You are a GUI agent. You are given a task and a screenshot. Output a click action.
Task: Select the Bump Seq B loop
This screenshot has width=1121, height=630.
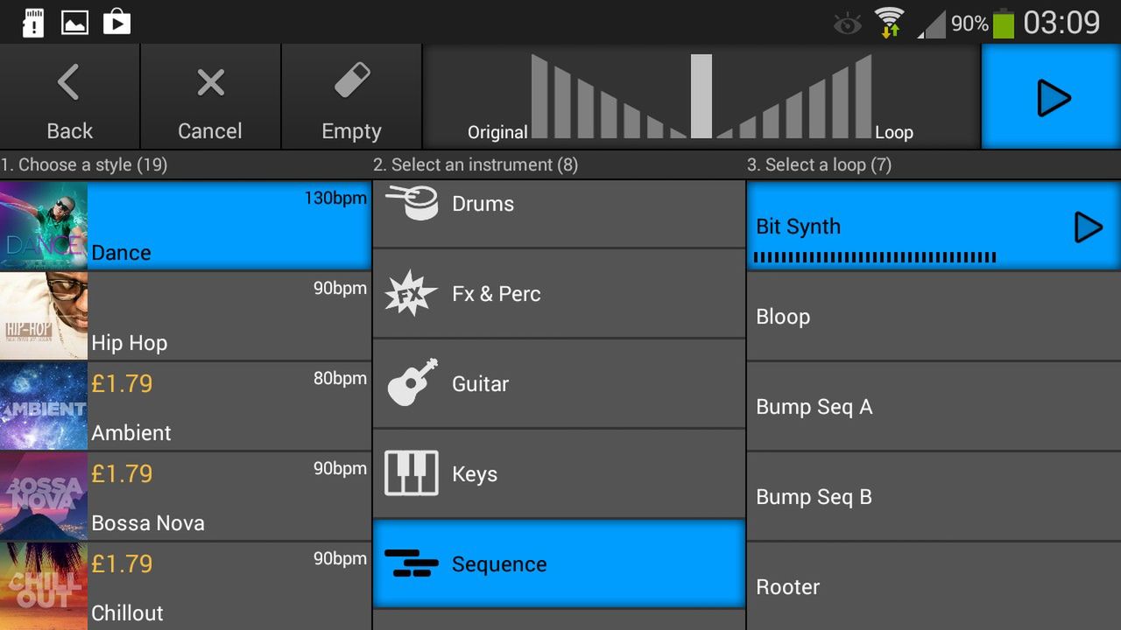click(x=934, y=497)
